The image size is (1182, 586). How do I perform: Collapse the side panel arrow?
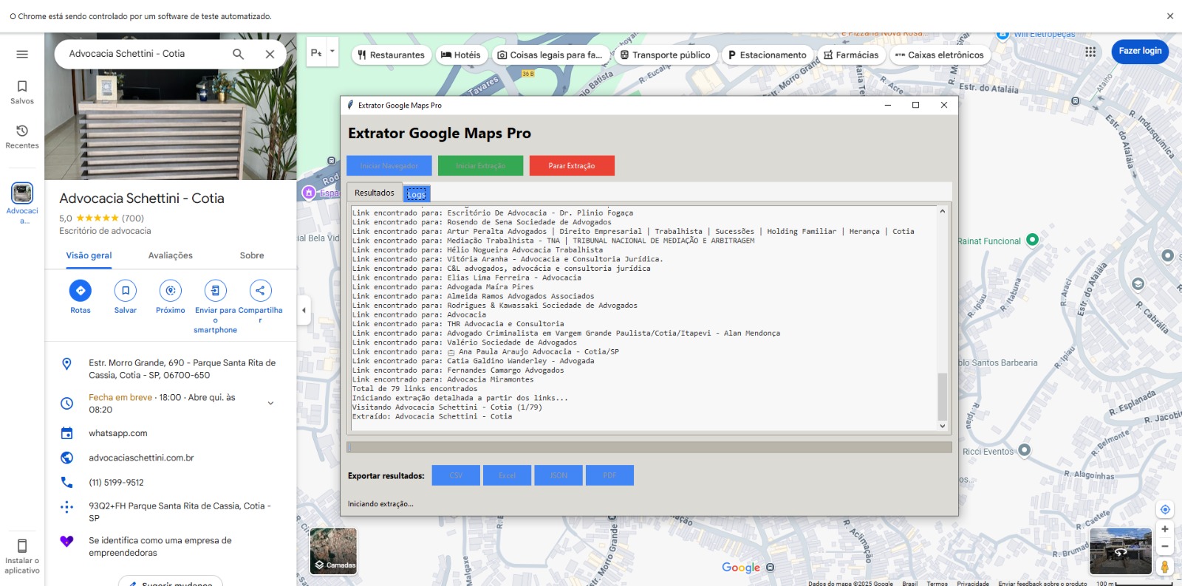coord(304,310)
